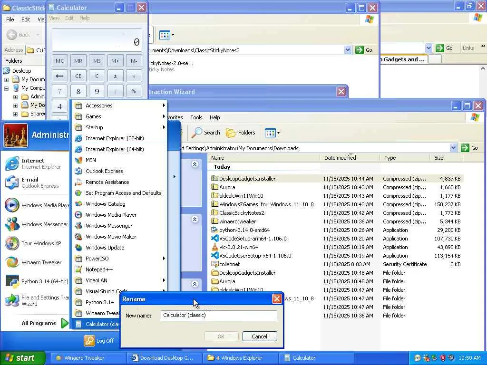Screen dimensions: 487x365
Task: Expand PowerISO submenu
Action: tap(119, 259)
